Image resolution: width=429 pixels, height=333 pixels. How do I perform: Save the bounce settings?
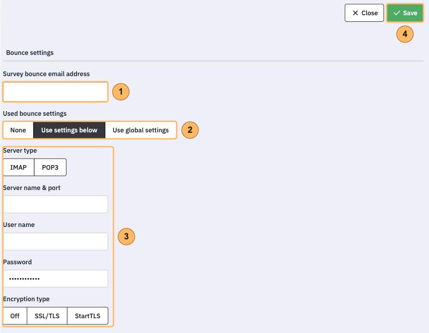[405, 13]
